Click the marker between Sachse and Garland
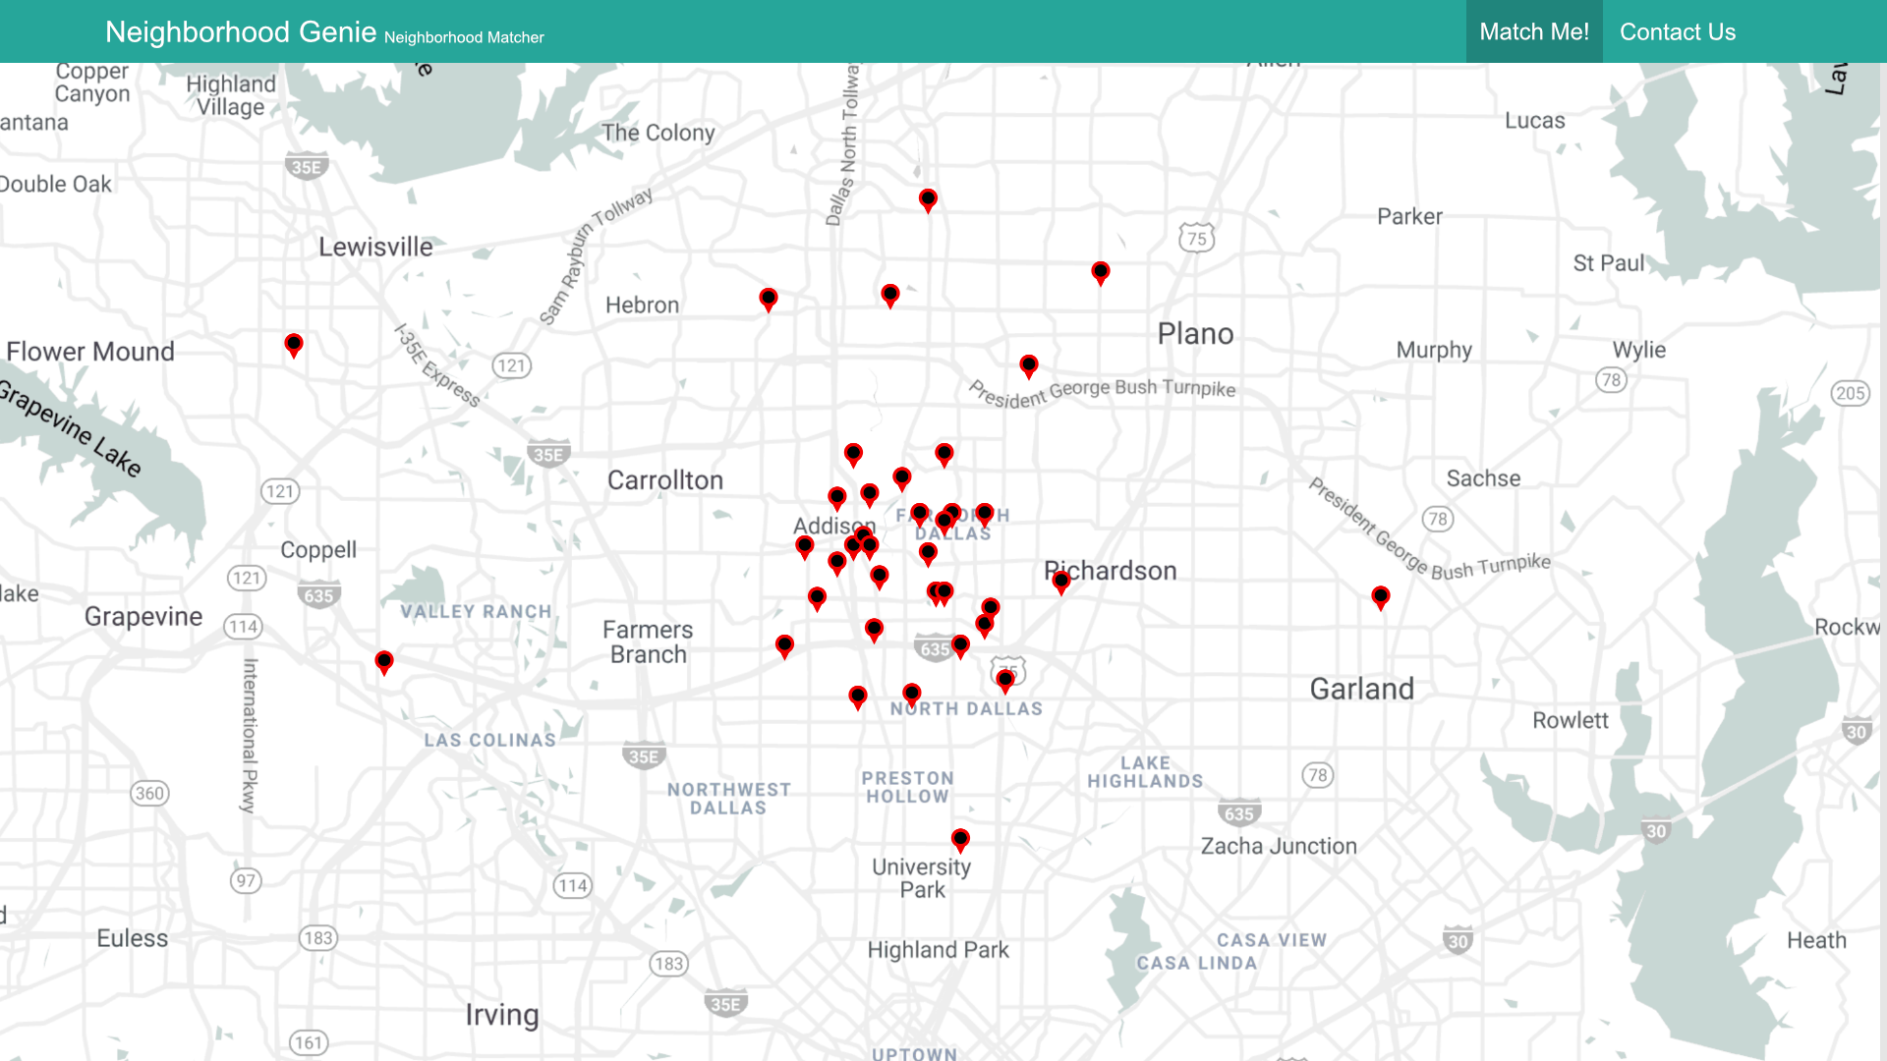Viewport: 1887px width, 1061px height. (1380, 596)
